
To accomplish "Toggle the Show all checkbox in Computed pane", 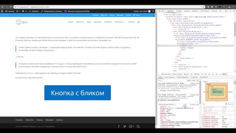I will click(x=226, y=104).
